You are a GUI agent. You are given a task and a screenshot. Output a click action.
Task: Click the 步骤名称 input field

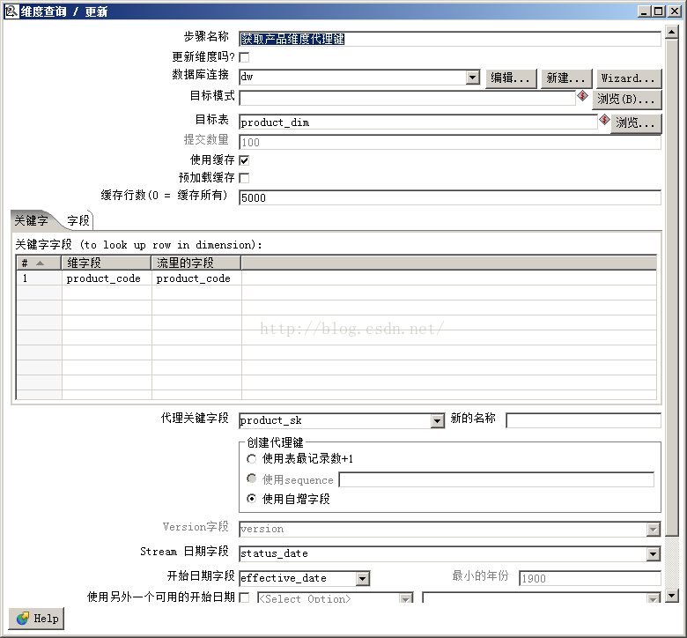point(449,39)
